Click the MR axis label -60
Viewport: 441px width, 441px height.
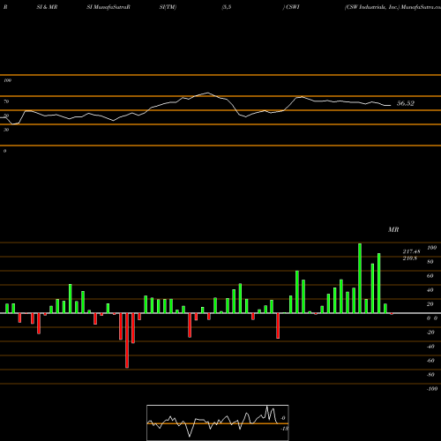[x=430, y=361]
